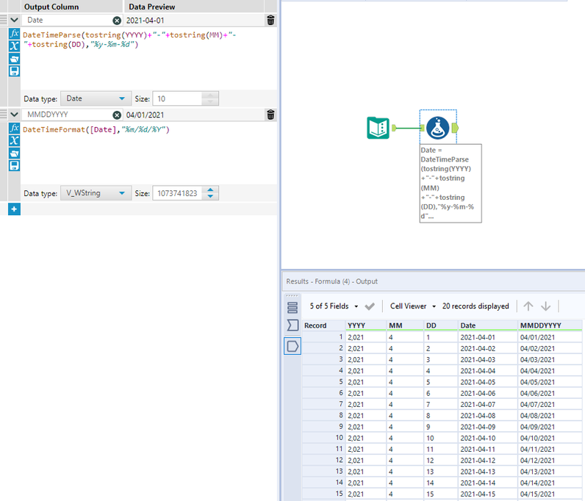
Task: Click the DateTimeParse expression editor
Action: 148,58
